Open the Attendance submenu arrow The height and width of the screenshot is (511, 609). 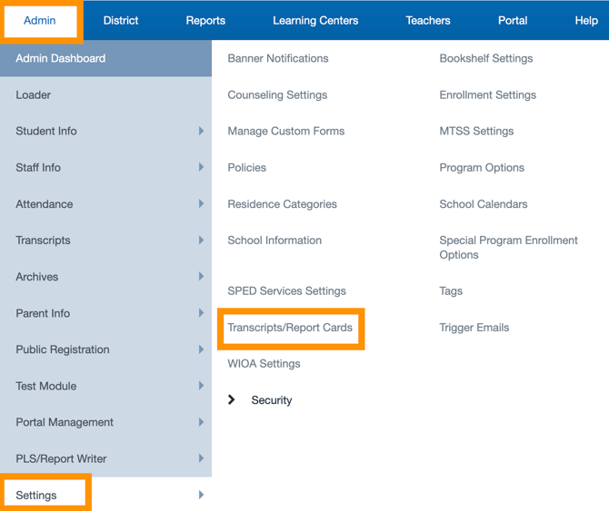click(201, 204)
